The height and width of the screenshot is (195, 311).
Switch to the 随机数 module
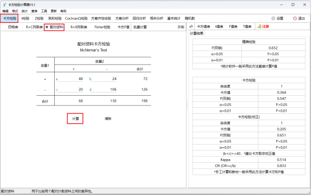(x=190, y=18)
